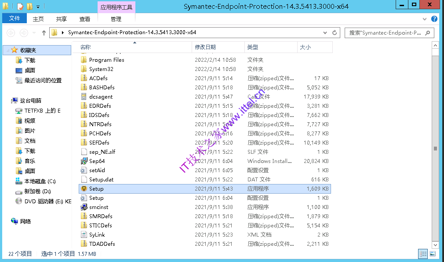Click the 这台电脑 node in sidebar

[x=26, y=100]
